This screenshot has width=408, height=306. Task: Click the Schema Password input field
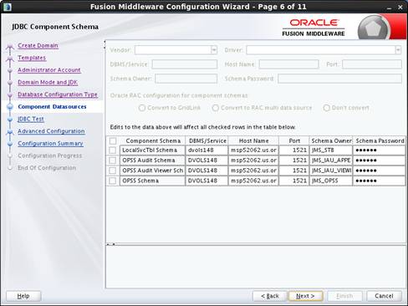tap(339, 79)
